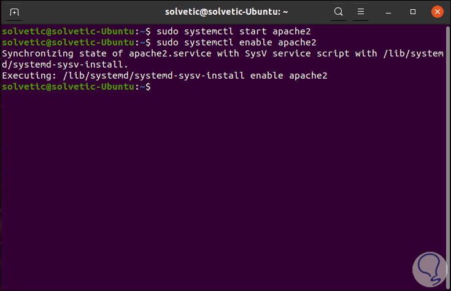Click the search magnifier icon
451x291 pixels.
point(339,12)
